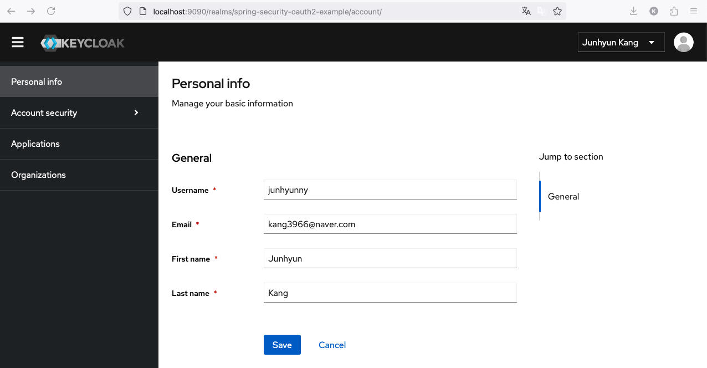Open the extensions puzzle icon
Viewport: 707px width, 368px height.
674,11
